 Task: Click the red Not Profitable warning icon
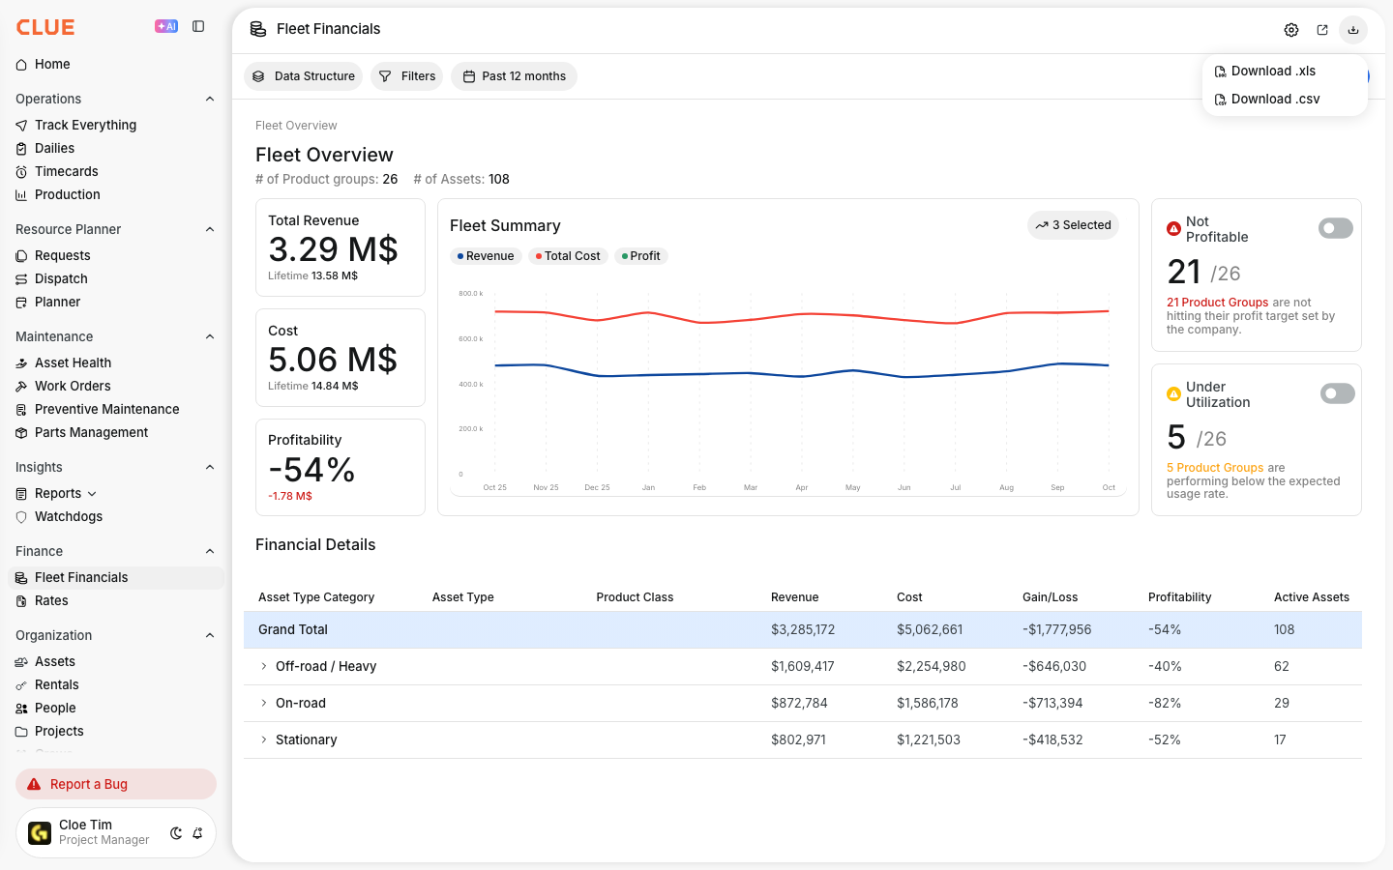click(x=1173, y=229)
